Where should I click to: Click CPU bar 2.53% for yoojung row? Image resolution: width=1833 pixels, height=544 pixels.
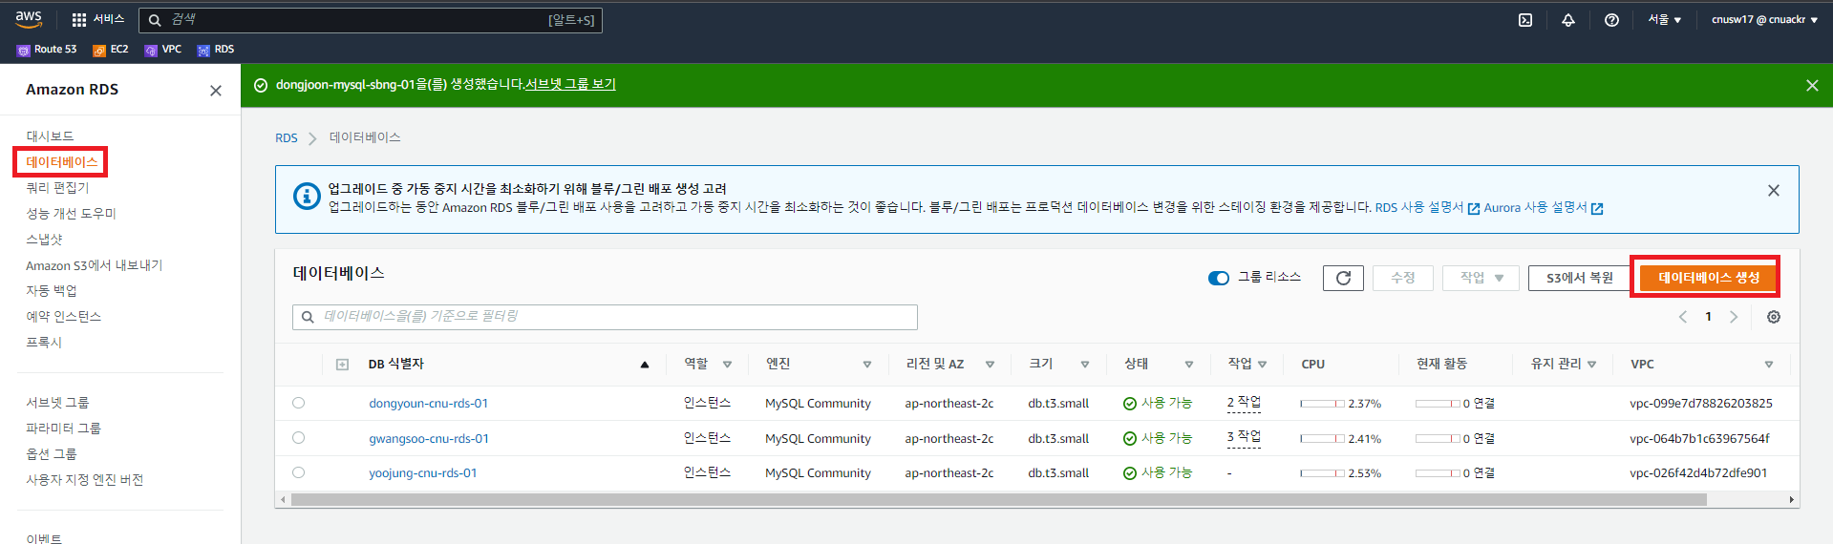1322,473
